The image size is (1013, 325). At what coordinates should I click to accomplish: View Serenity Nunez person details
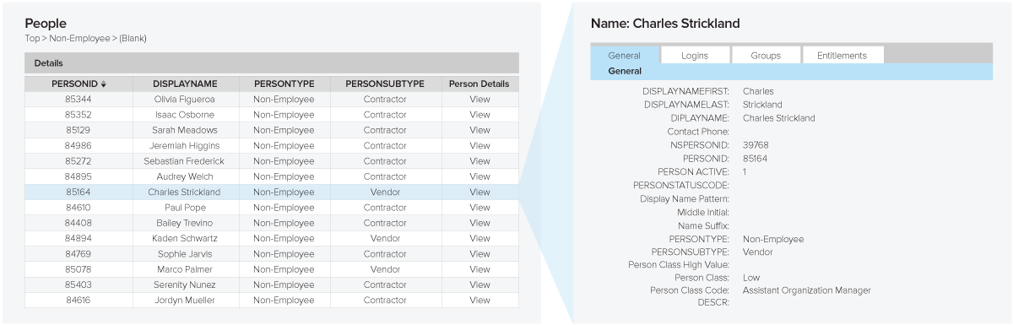coord(479,284)
